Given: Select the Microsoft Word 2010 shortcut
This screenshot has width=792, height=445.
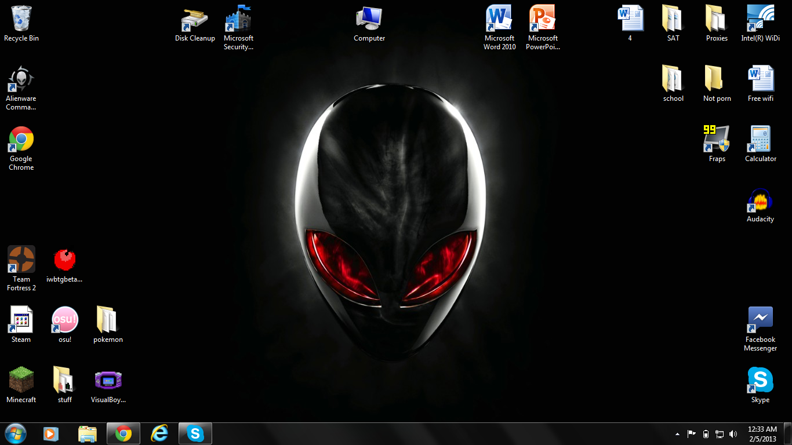Looking at the screenshot, I should tap(499, 19).
